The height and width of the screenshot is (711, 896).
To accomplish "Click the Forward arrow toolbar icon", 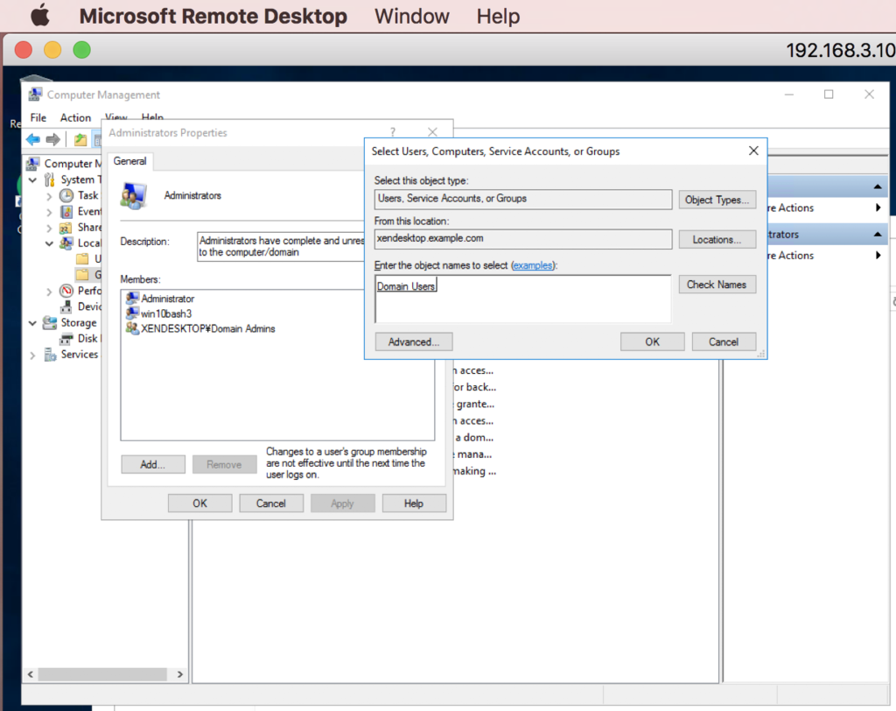I will (53, 139).
